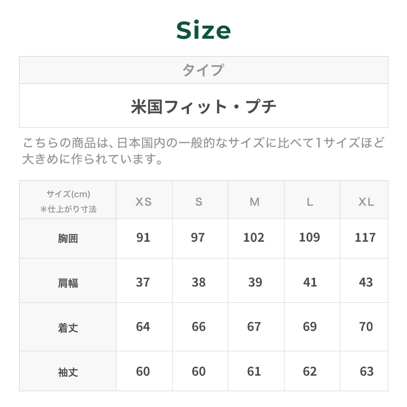The height and width of the screenshot is (407, 407).
Task: Select the shoulder width value 43
Action: click(366, 282)
